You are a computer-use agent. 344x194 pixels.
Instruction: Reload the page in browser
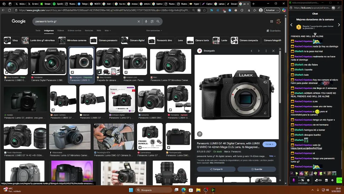point(9,10)
